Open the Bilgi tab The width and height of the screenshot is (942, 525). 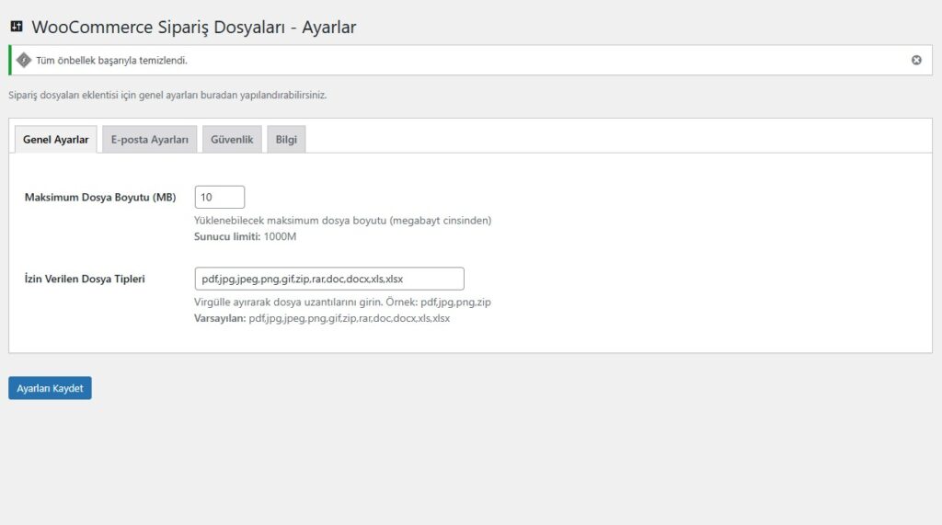click(x=287, y=140)
